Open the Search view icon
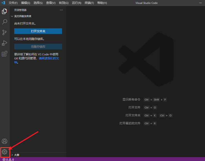This screenshot has height=161, width=205. tap(4, 22)
